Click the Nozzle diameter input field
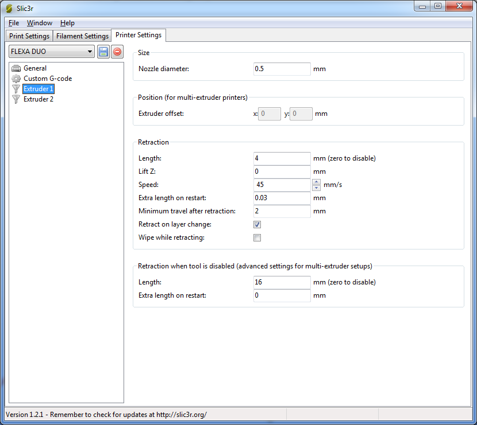This screenshot has width=477, height=425. tap(282, 69)
